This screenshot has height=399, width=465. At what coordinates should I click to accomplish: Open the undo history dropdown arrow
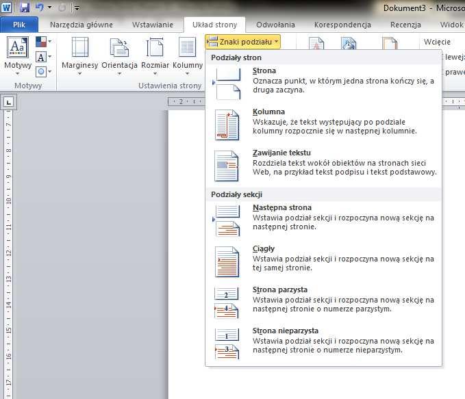click(49, 8)
